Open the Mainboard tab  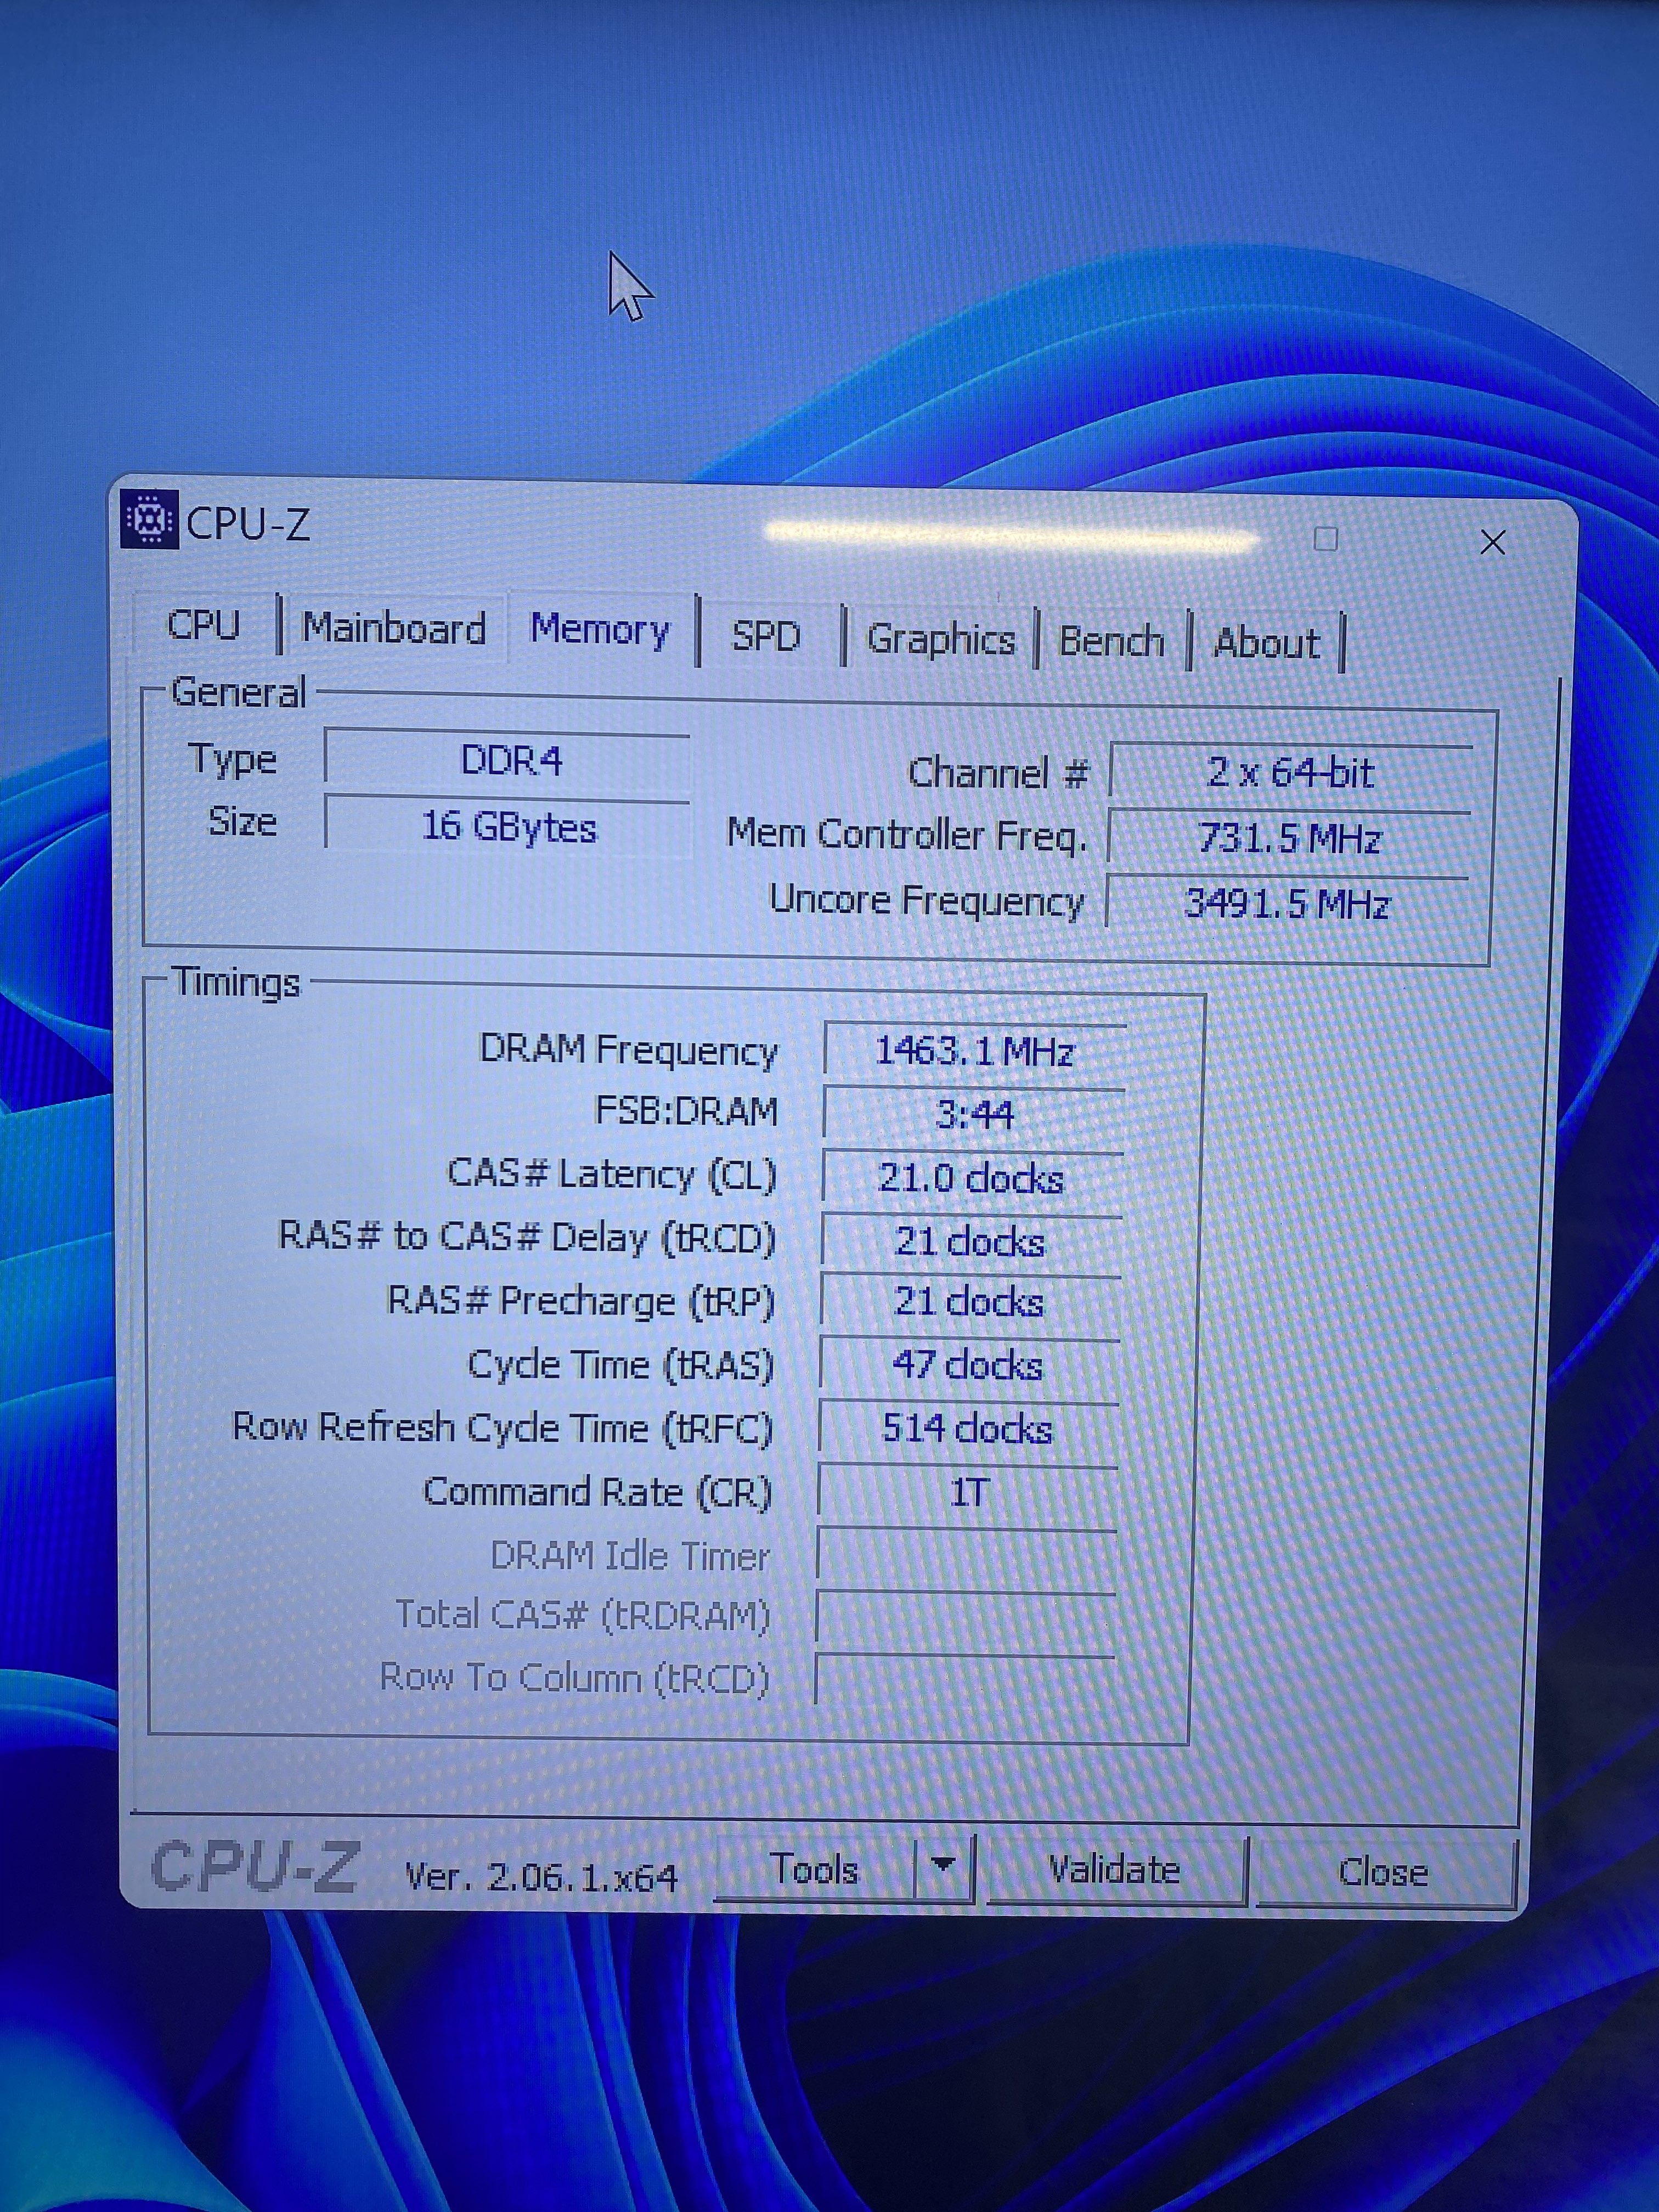(394, 628)
